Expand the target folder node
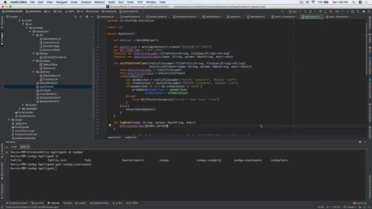Screen dimensions: 372x209 [x=9, y=120]
